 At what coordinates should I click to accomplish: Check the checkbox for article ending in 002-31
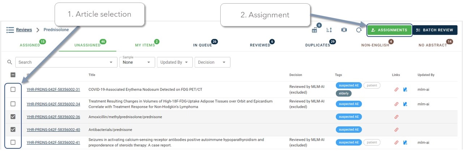pos(13,89)
